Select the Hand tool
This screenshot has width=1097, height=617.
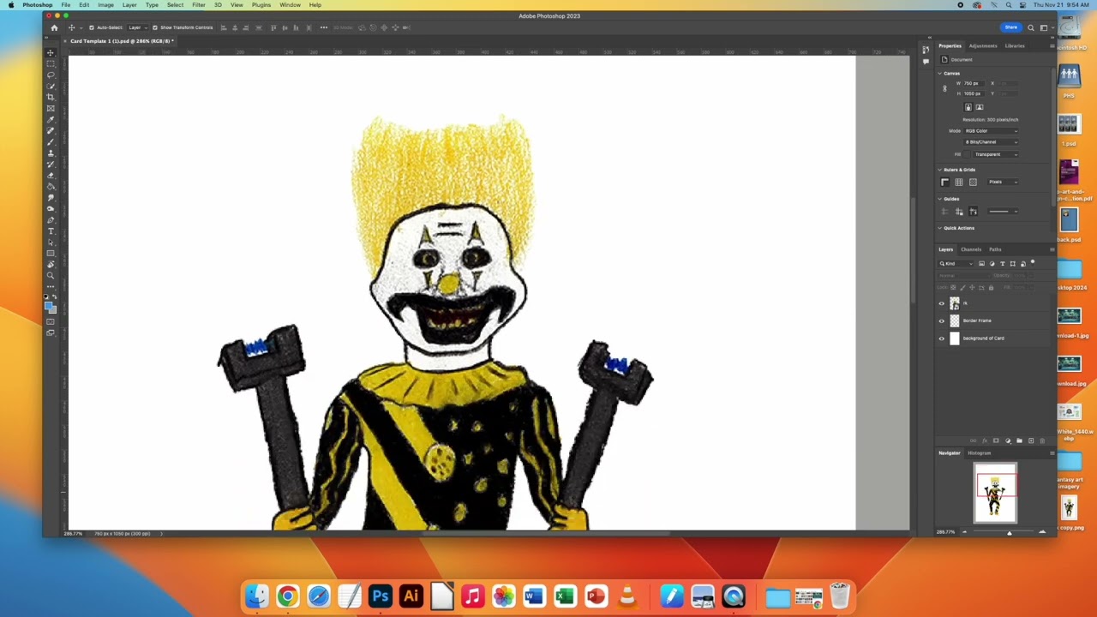pyautogui.click(x=51, y=265)
